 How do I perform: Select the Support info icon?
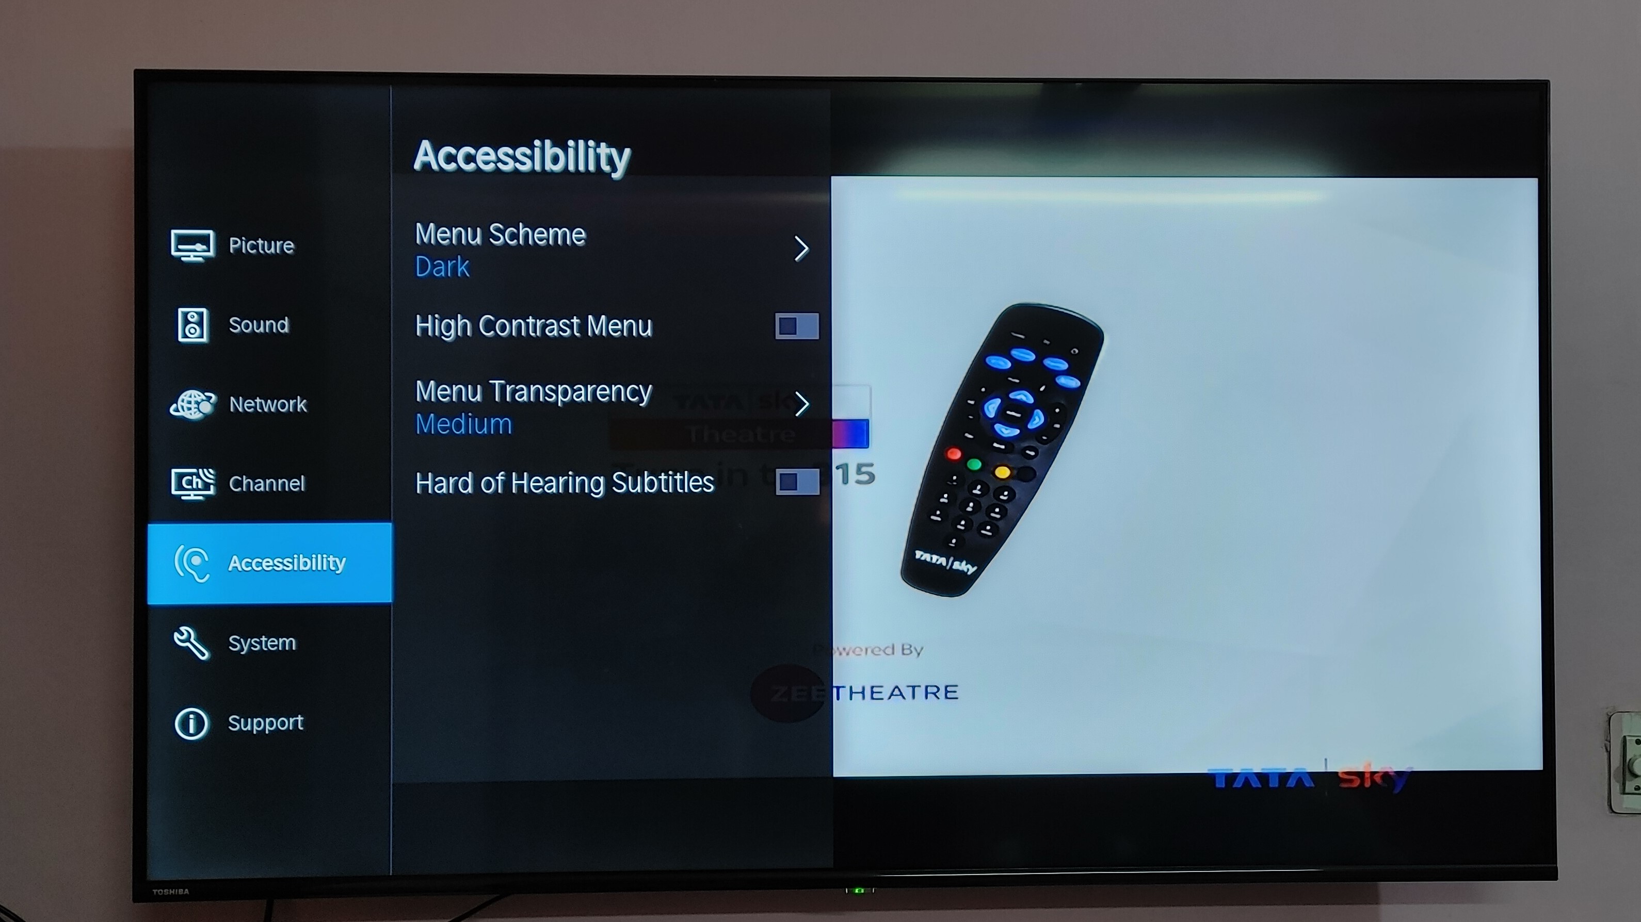pyautogui.click(x=191, y=721)
